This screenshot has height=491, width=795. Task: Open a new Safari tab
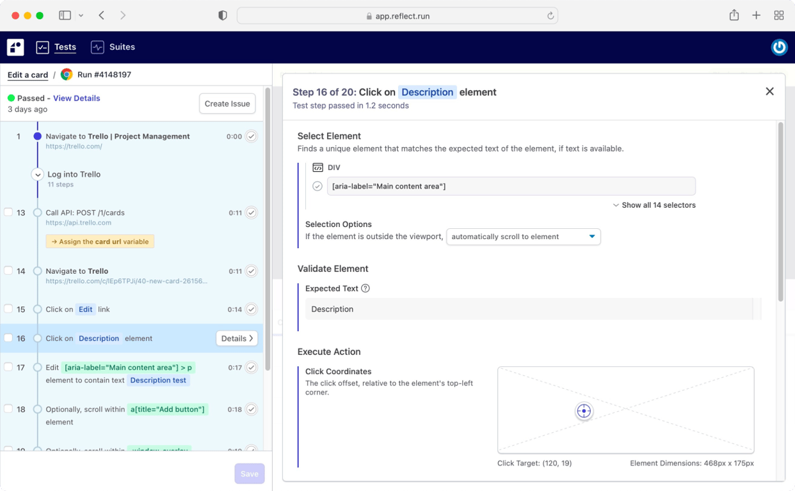pyautogui.click(x=757, y=15)
